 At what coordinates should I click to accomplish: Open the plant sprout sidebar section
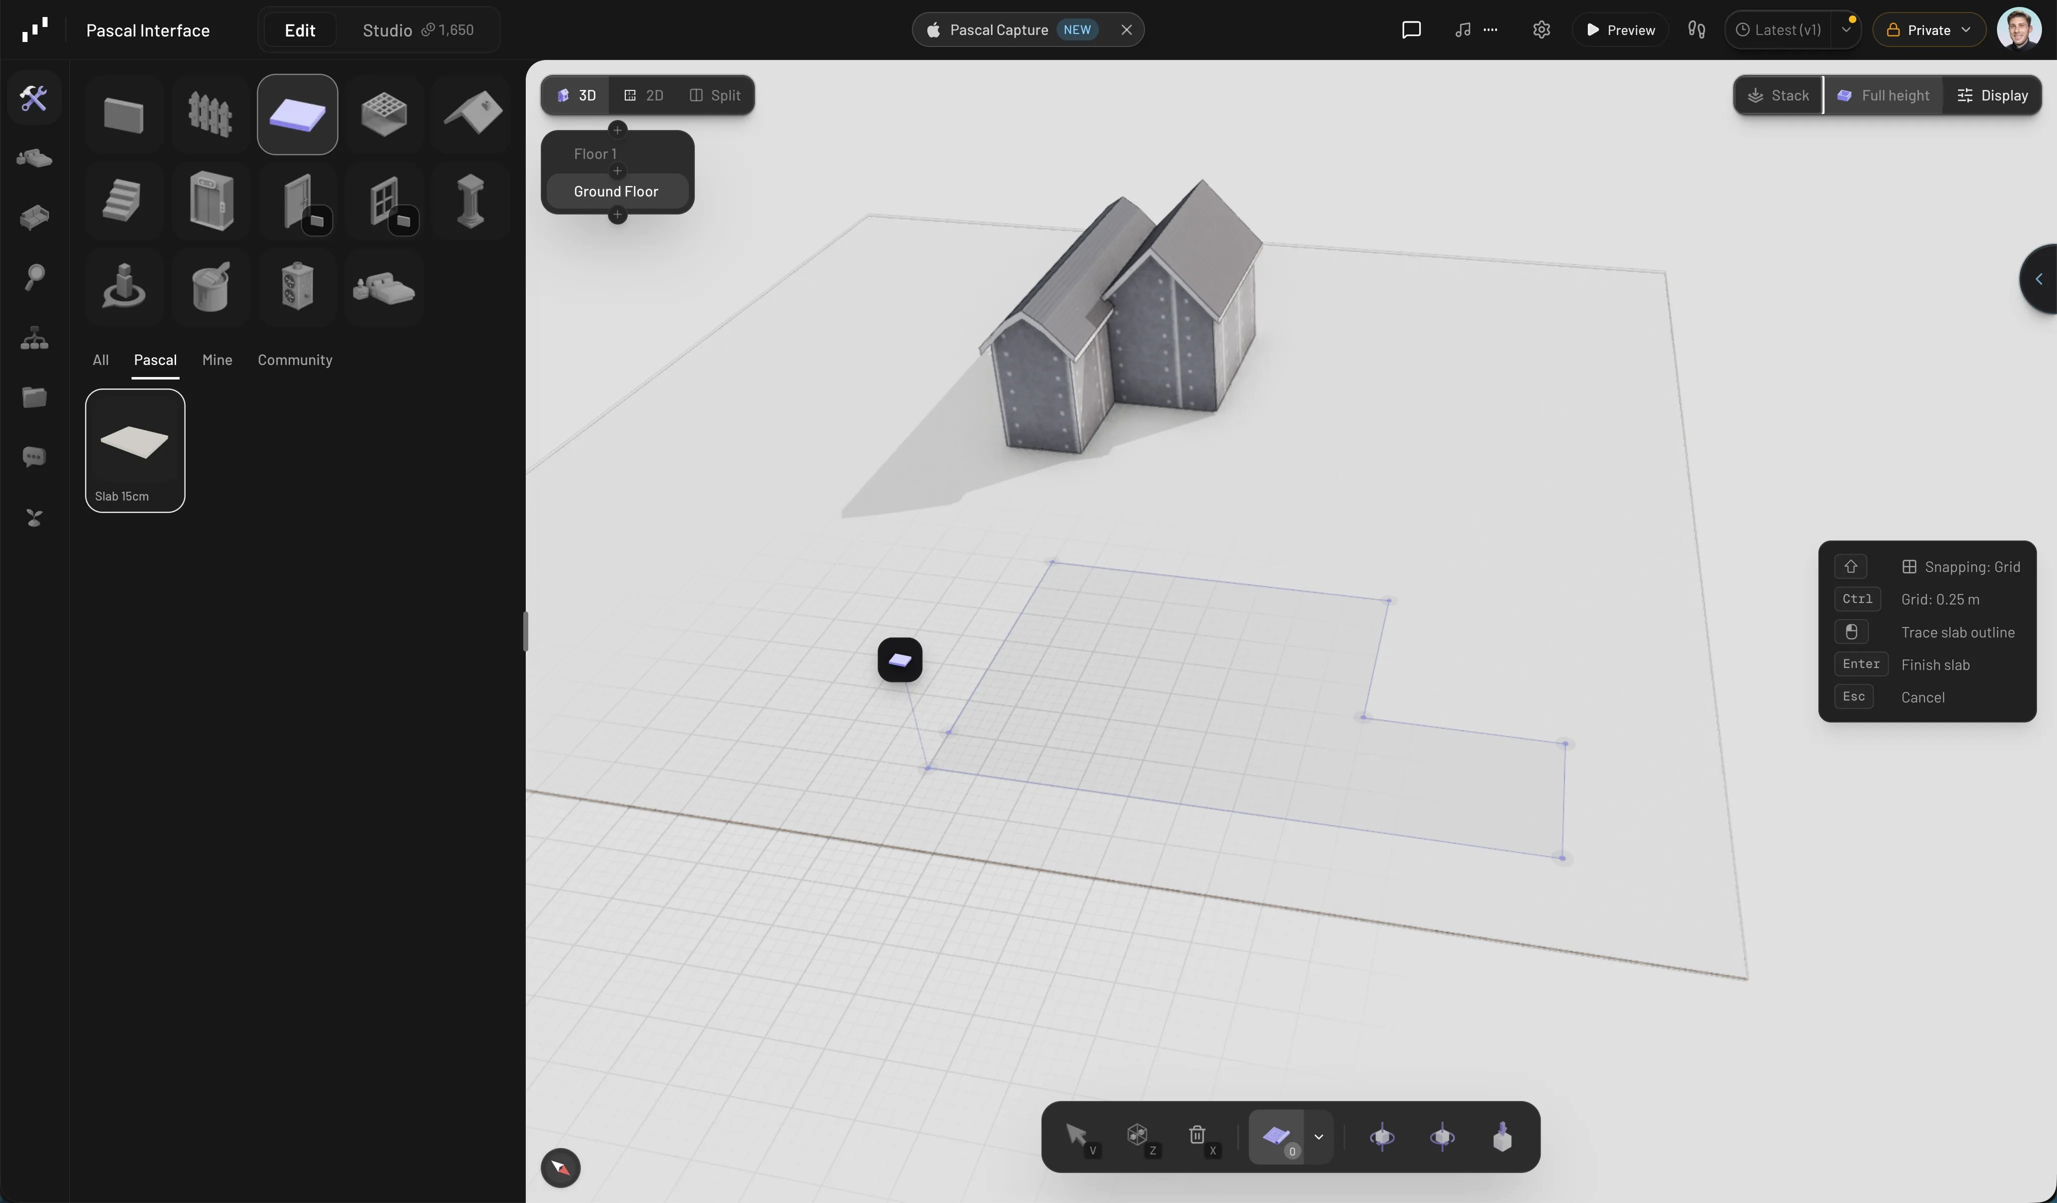pos(35,517)
